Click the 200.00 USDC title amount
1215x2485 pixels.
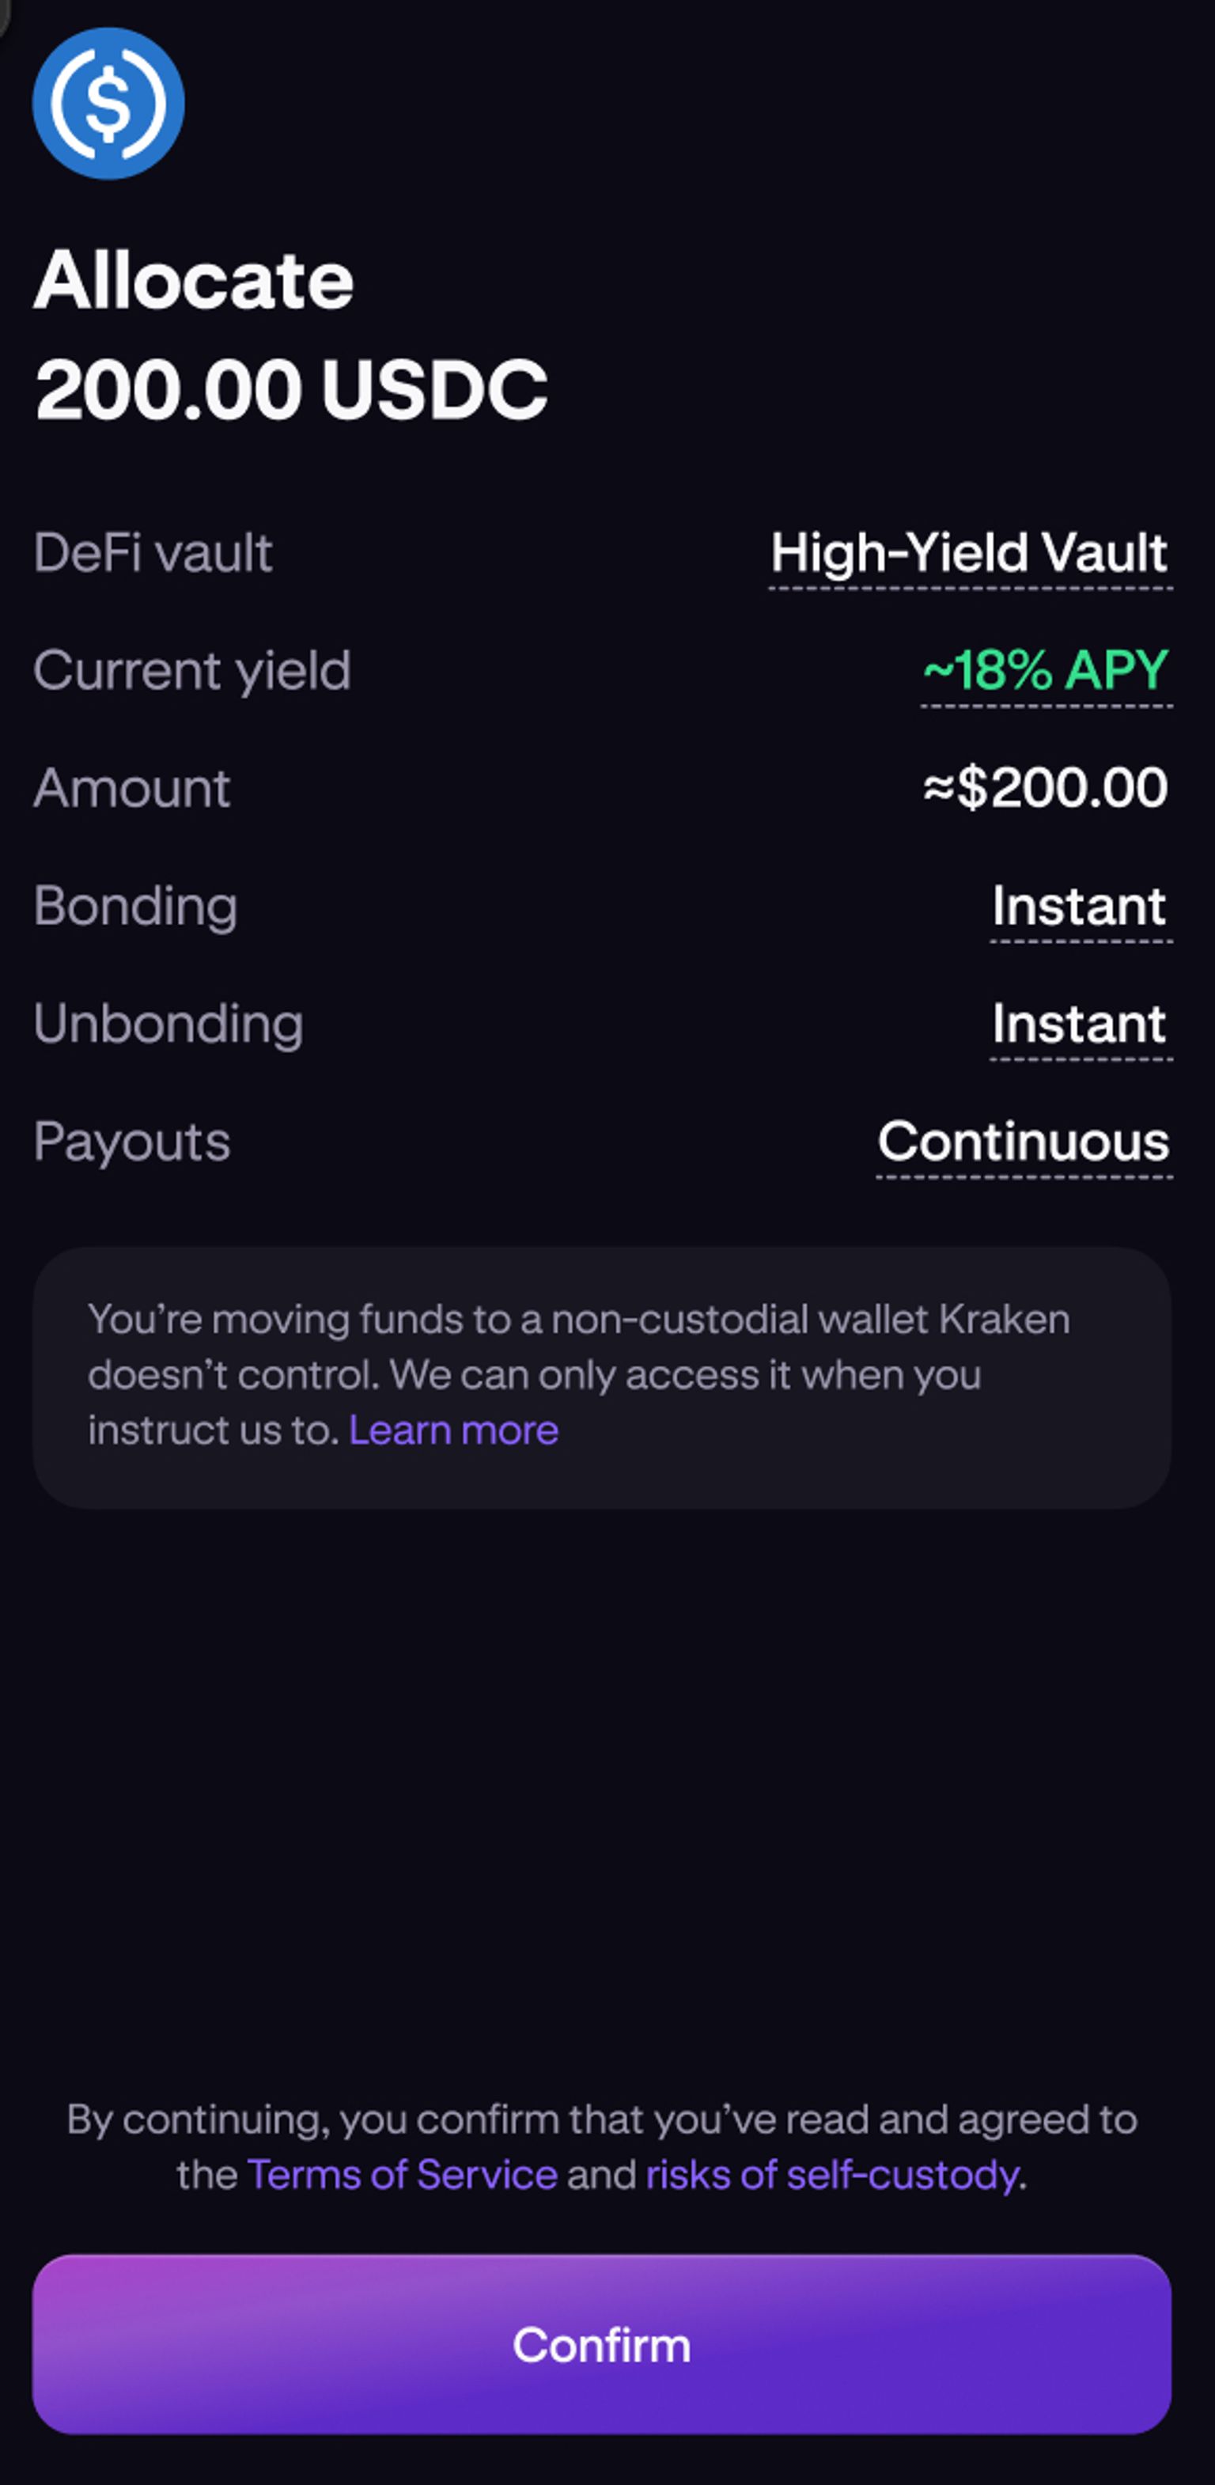pyautogui.click(x=291, y=388)
